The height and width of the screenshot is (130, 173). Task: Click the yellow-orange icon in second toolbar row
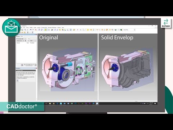[x=22, y=32]
